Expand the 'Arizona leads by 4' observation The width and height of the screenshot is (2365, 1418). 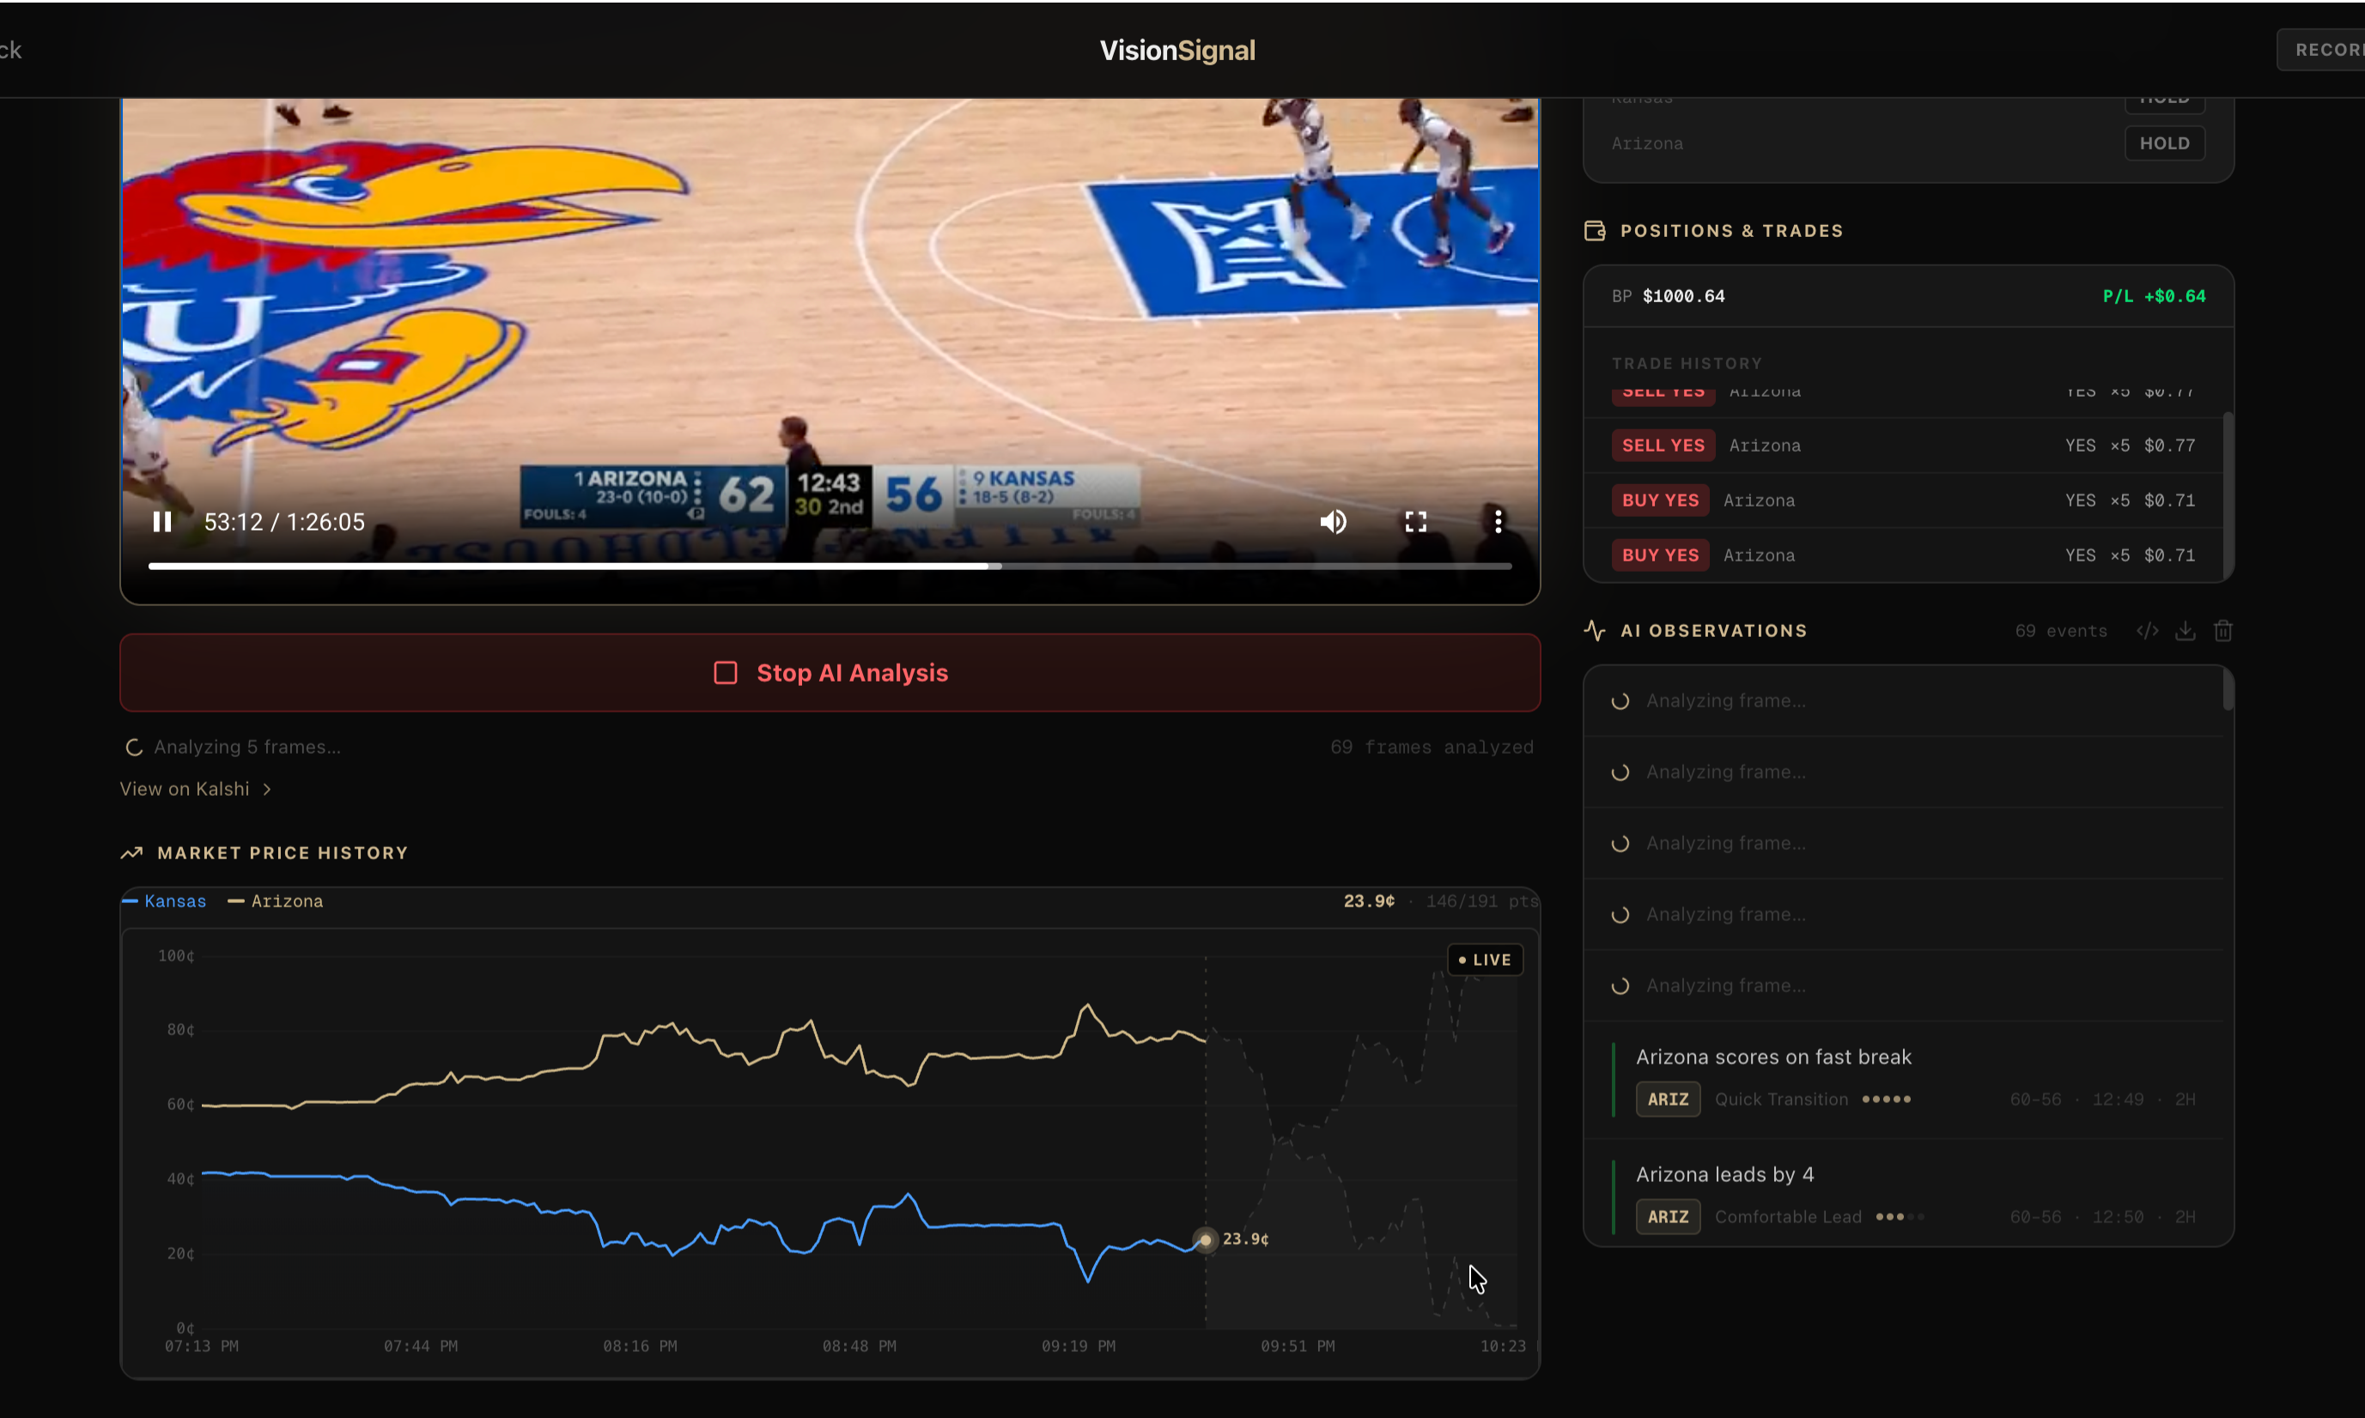(x=1724, y=1174)
